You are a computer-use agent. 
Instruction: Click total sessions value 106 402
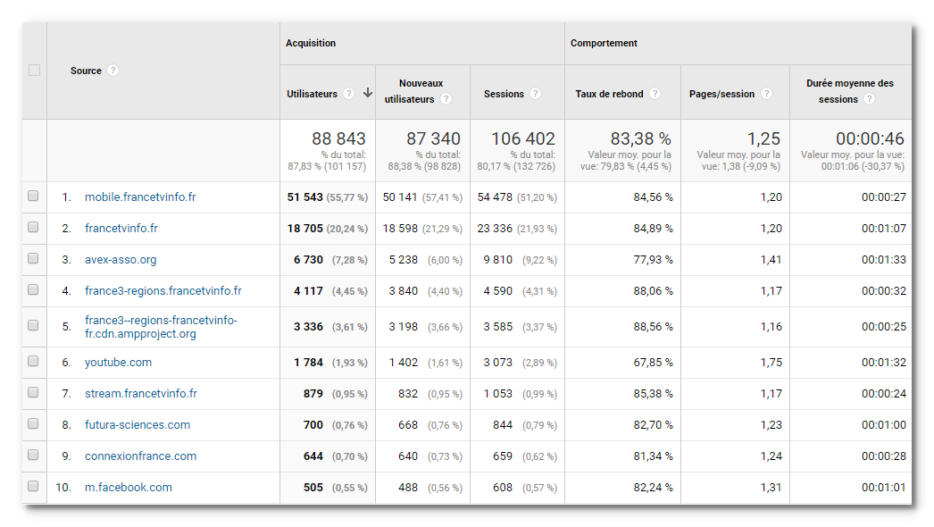coord(523,138)
